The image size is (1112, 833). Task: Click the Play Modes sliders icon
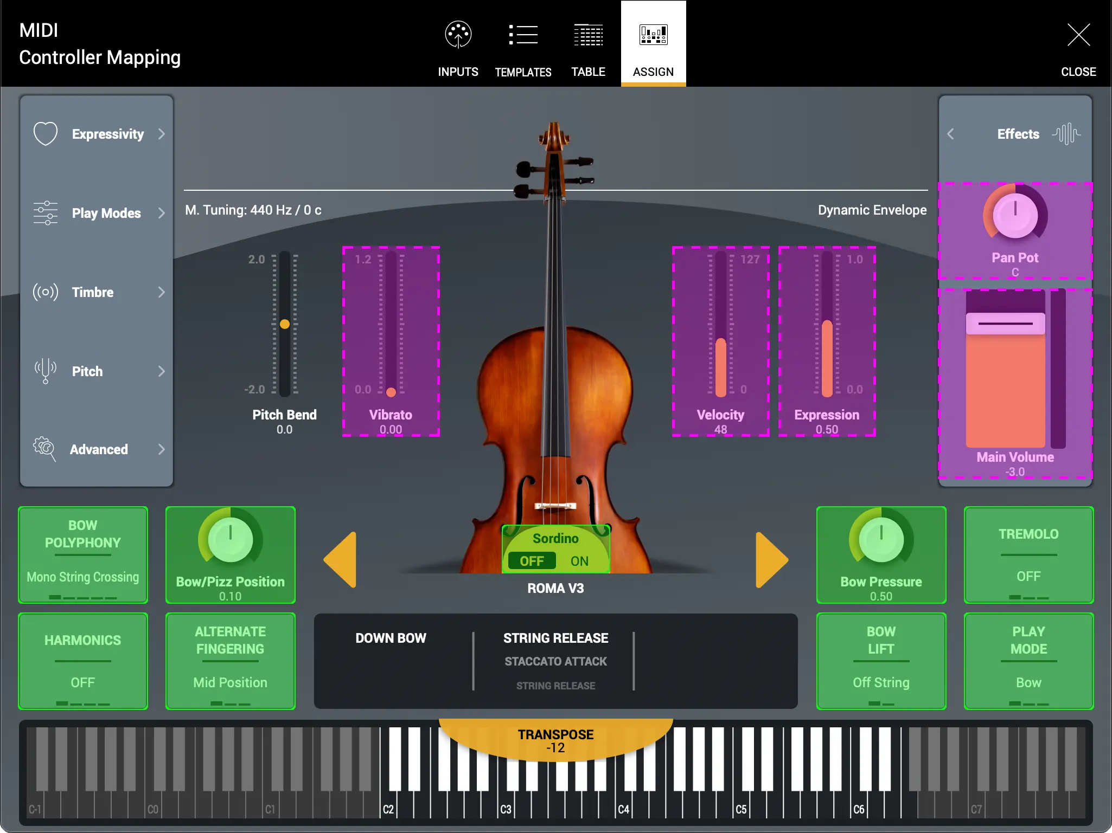46,212
